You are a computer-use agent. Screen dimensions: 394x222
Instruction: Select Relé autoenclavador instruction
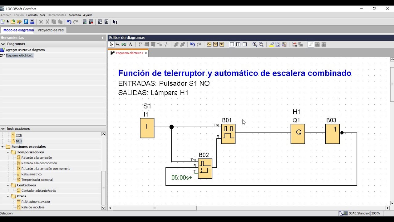(x=36, y=202)
